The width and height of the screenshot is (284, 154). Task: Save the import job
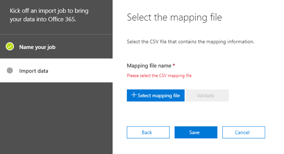196,132
